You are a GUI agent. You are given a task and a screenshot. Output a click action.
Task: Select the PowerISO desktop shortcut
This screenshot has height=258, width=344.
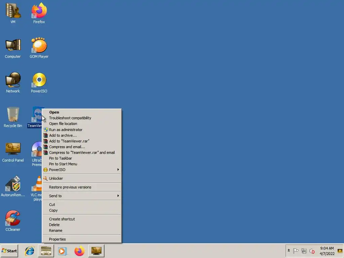pyautogui.click(x=39, y=83)
